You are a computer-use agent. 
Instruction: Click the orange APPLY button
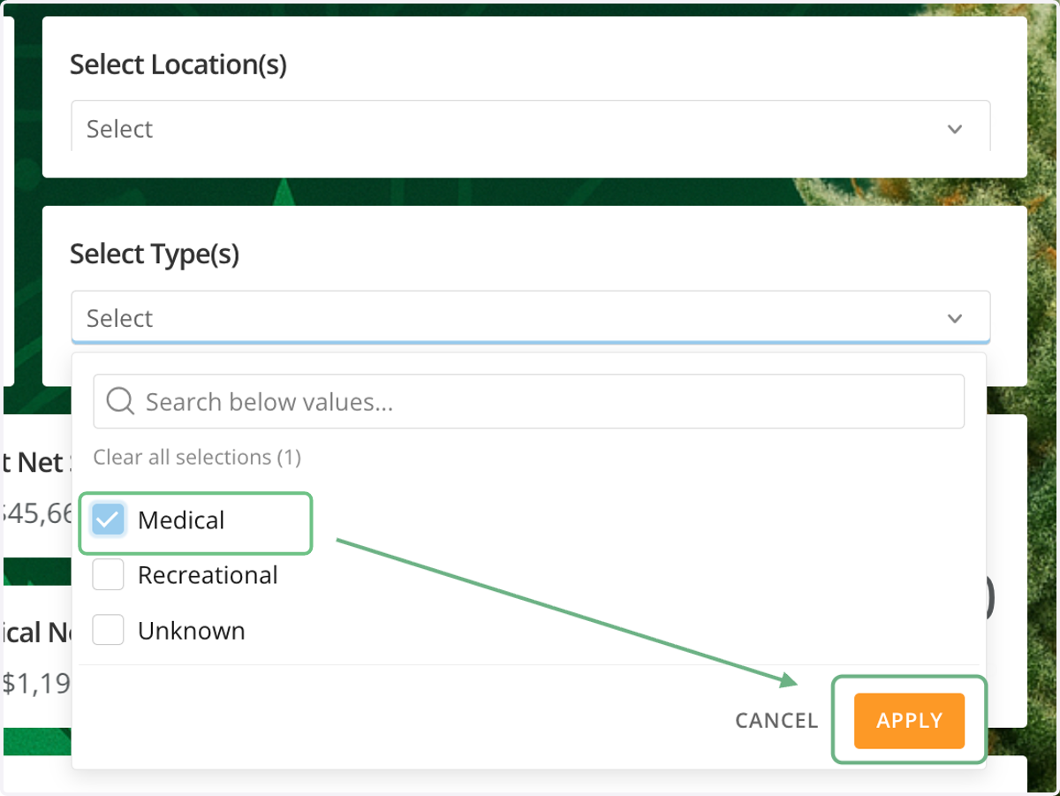point(909,721)
